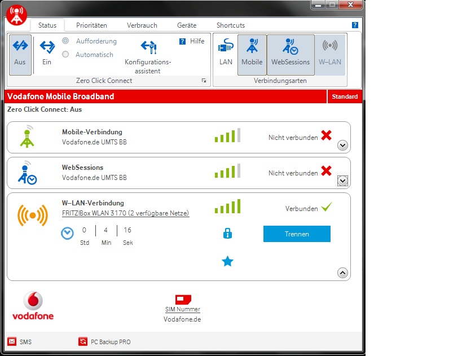The height and width of the screenshot is (356, 462).
Task: Click the green Mobile-Verbindung antenna icon
Action: click(27, 137)
